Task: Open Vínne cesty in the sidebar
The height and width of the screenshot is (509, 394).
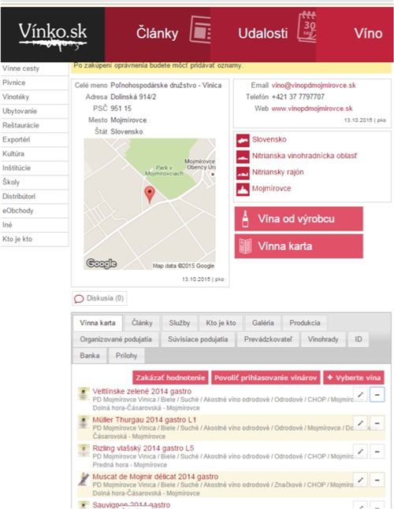Action: point(35,68)
